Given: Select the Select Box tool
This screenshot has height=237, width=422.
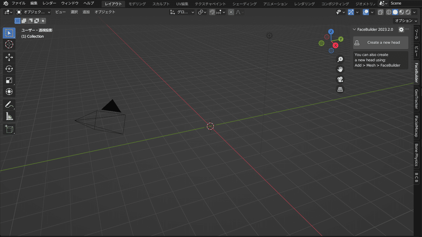Looking at the screenshot, I should click(9, 33).
